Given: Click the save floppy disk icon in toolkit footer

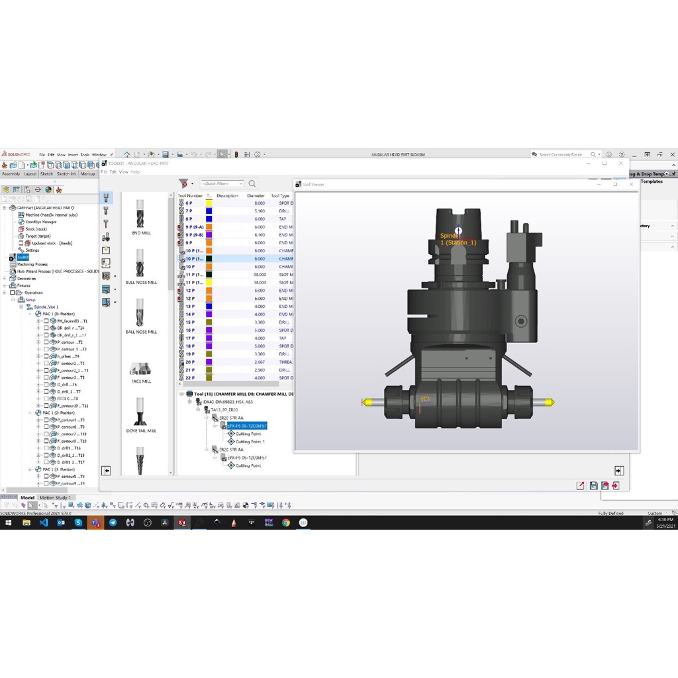Looking at the screenshot, I should 593,485.
